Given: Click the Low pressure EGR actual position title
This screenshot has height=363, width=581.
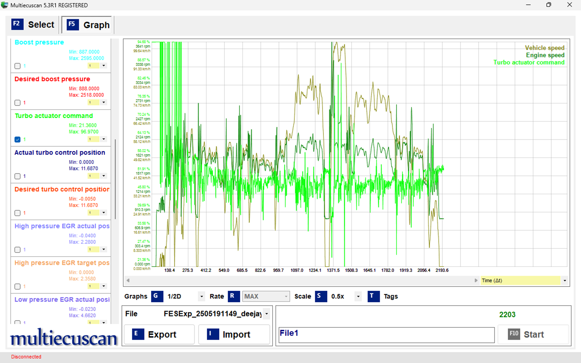Looking at the screenshot, I should coord(62,299).
